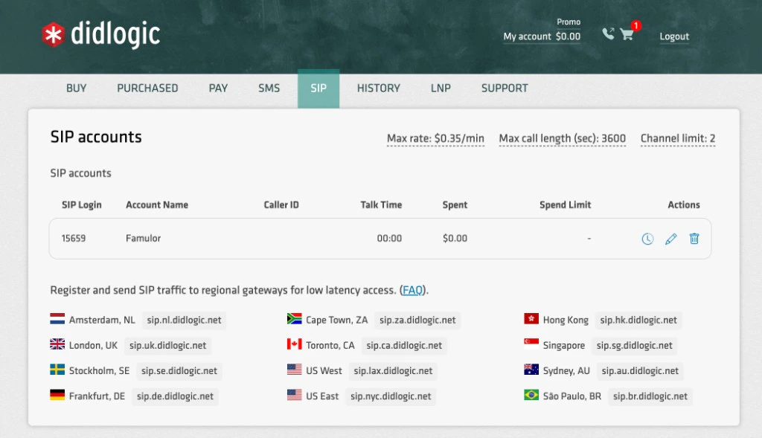The image size is (762, 438).
Task: Select the sip.hk.didlogic.net gateway address
Action: 638,320
